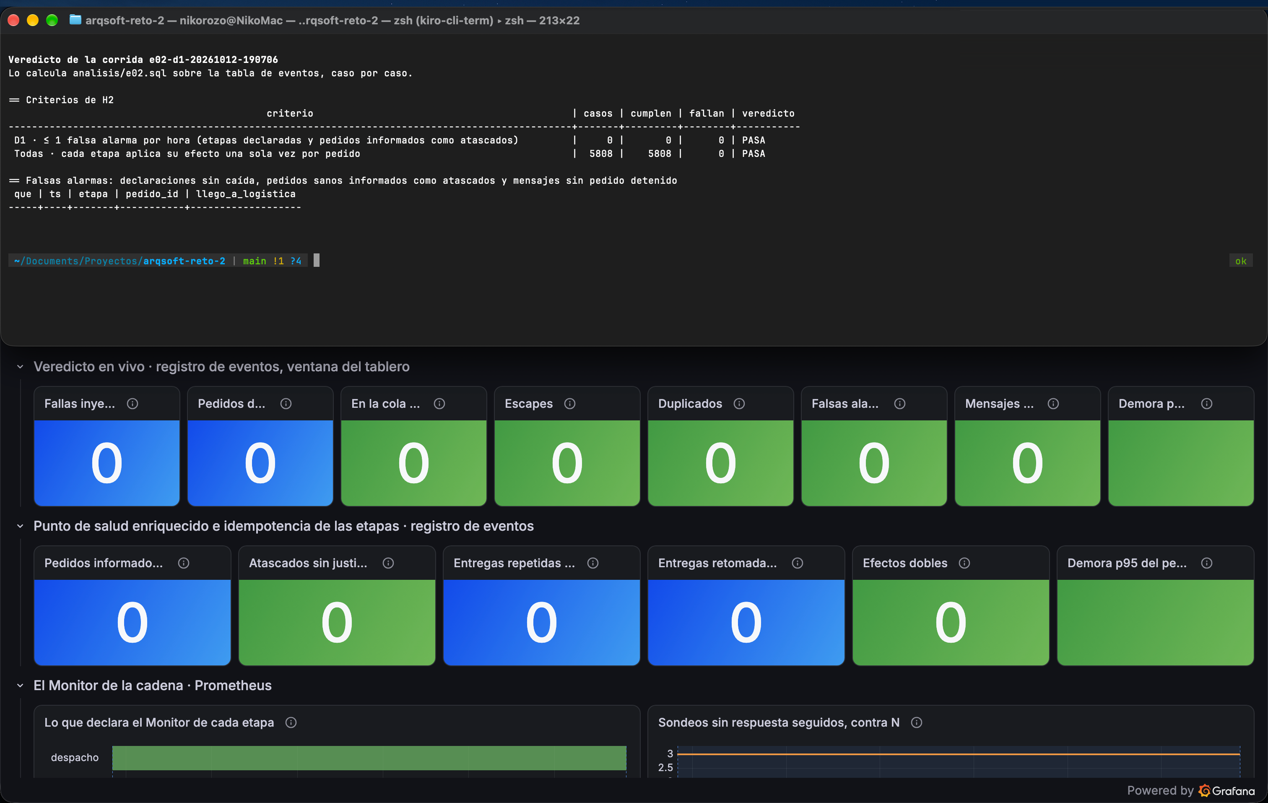The height and width of the screenshot is (803, 1268).
Task: Open info icon for Falsas ala... panel
Action: pos(900,404)
